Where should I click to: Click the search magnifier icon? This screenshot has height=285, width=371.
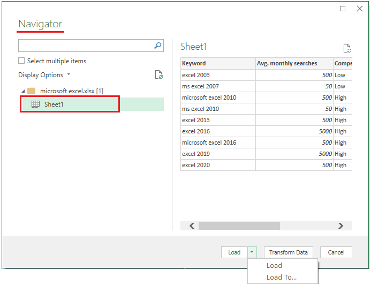tap(157, 46)
